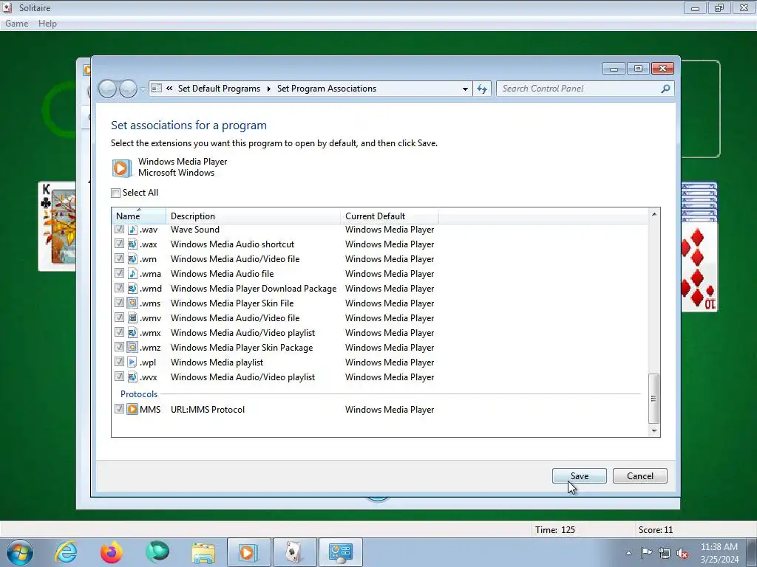Click the Action Center flag tray icon
Viewport: 757px width, 567px height.
click(646, 553)
